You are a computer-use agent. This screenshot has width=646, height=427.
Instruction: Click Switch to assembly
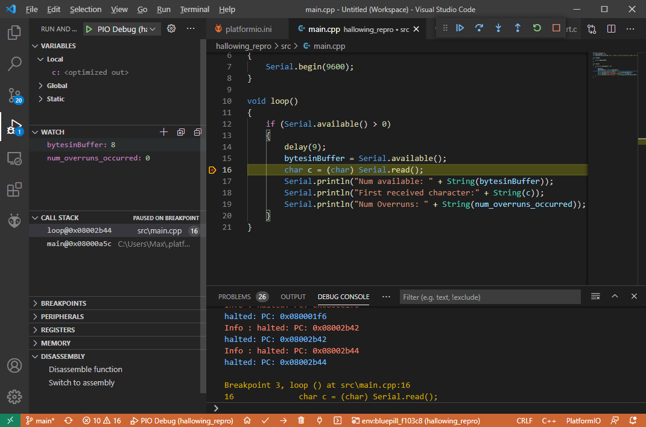(81, 382)
